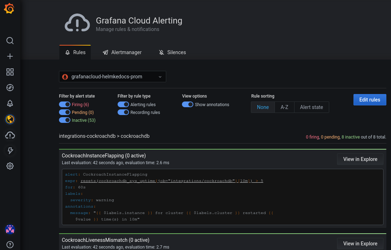Click the CockroachInstanceFlapping (0 active) title
Image resolution: width=391 pixels, height=250 pixels.
click(x=104, y=156)
